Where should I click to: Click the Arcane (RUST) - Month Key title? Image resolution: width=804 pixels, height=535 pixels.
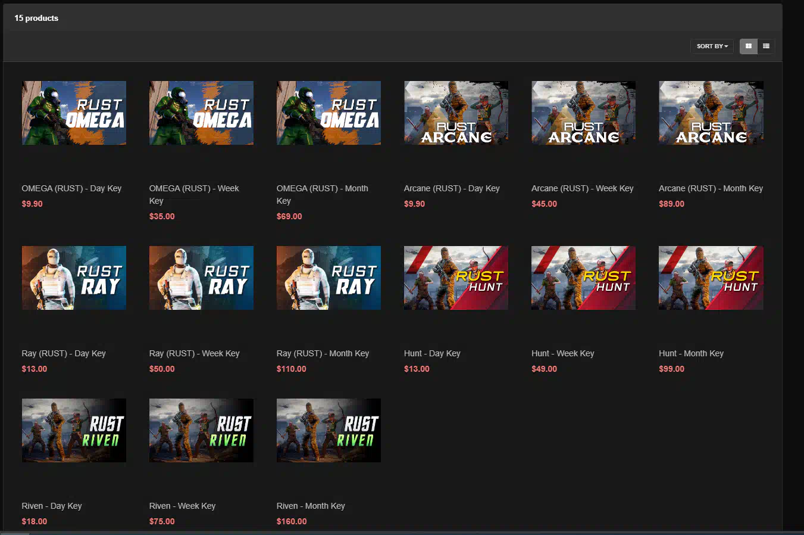click(711, 188)
